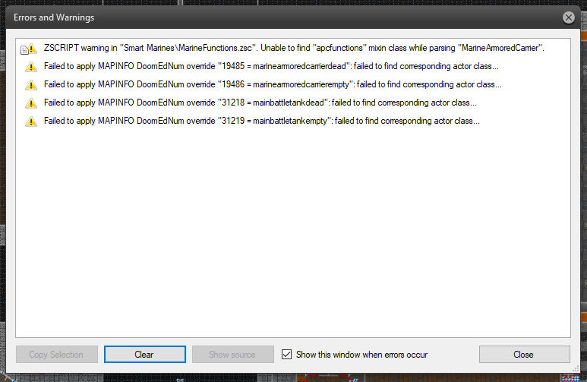This screenshot has width=587, height=382.
Task: Click the warning triangle icon beside 31219 entry
Action: 31,122
